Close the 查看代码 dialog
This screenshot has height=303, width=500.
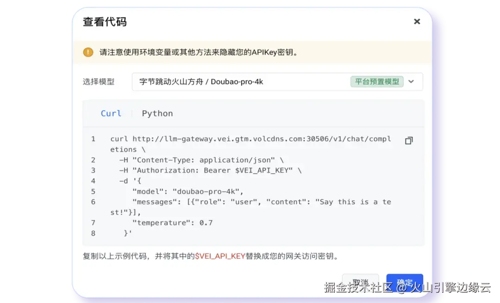417,21
